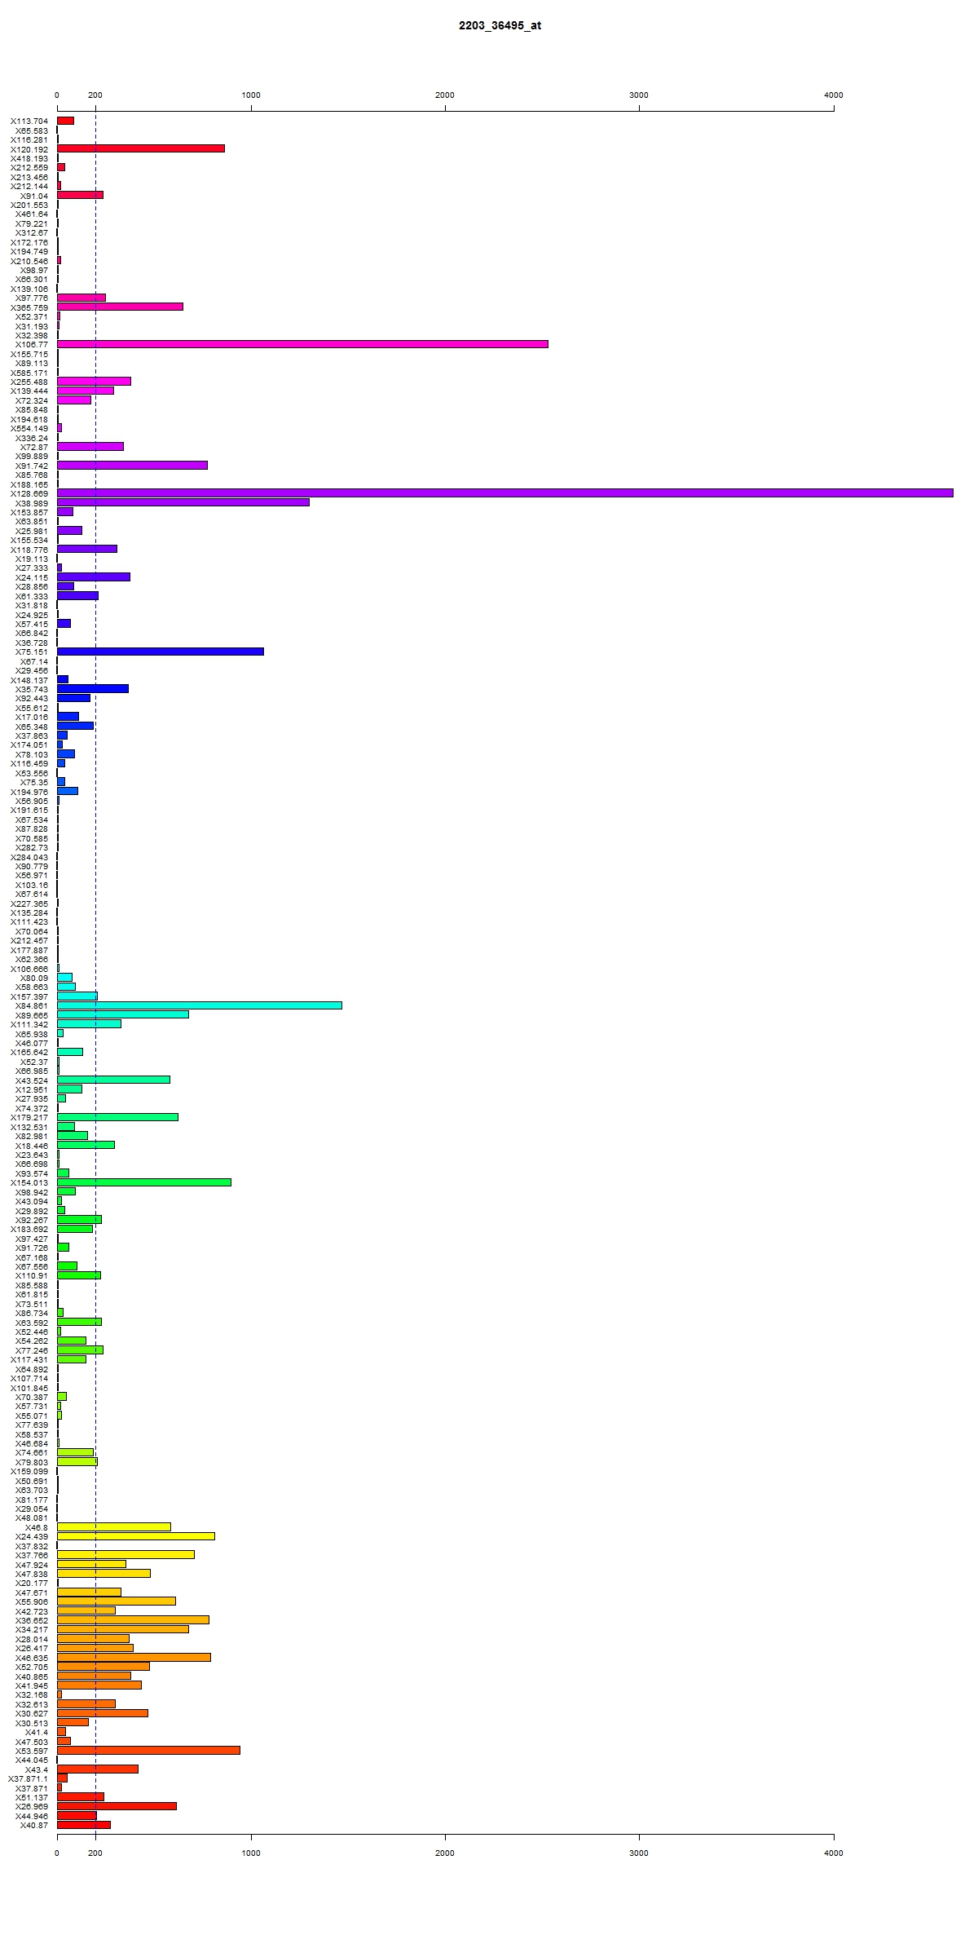Select the green bar for X154.013
The height and width of the screenshot is (1957, 978).
pyautogui.click(x=144, y=1182)
